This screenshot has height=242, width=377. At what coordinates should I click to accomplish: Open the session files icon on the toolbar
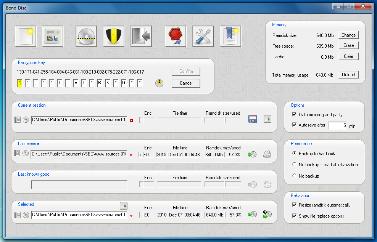click(53, 36)
